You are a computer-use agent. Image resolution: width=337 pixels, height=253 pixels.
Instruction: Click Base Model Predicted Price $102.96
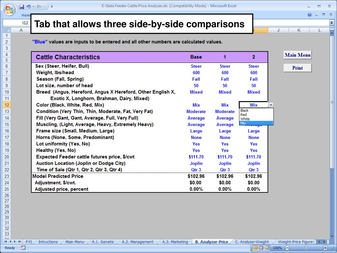[196, 176]
